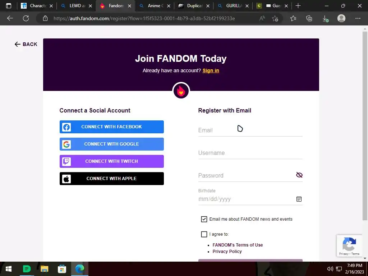Open Microsoft Edge taskbar icon
The width and height of the screenshot is (368, 276).
tap(79, 269)
